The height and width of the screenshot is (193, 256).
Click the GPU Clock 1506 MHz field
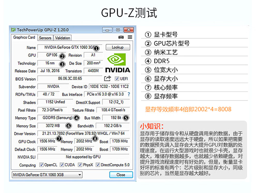(x=47, y=141)
